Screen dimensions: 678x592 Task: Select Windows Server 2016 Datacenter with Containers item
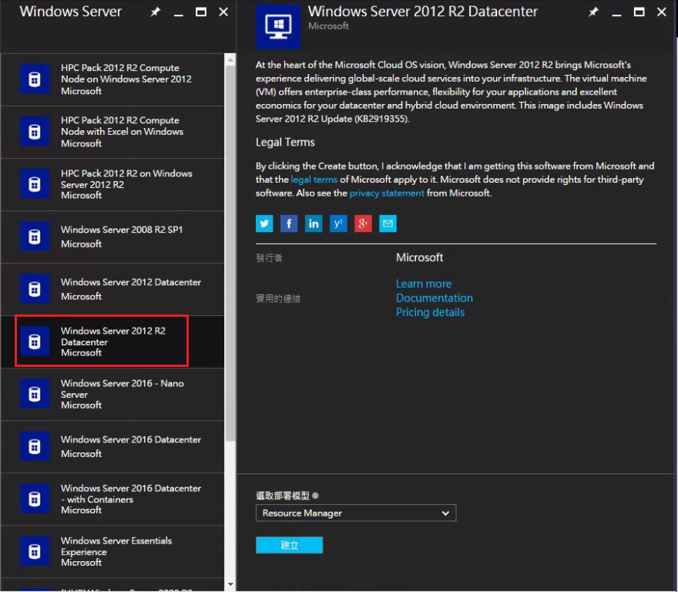point(112,499)
